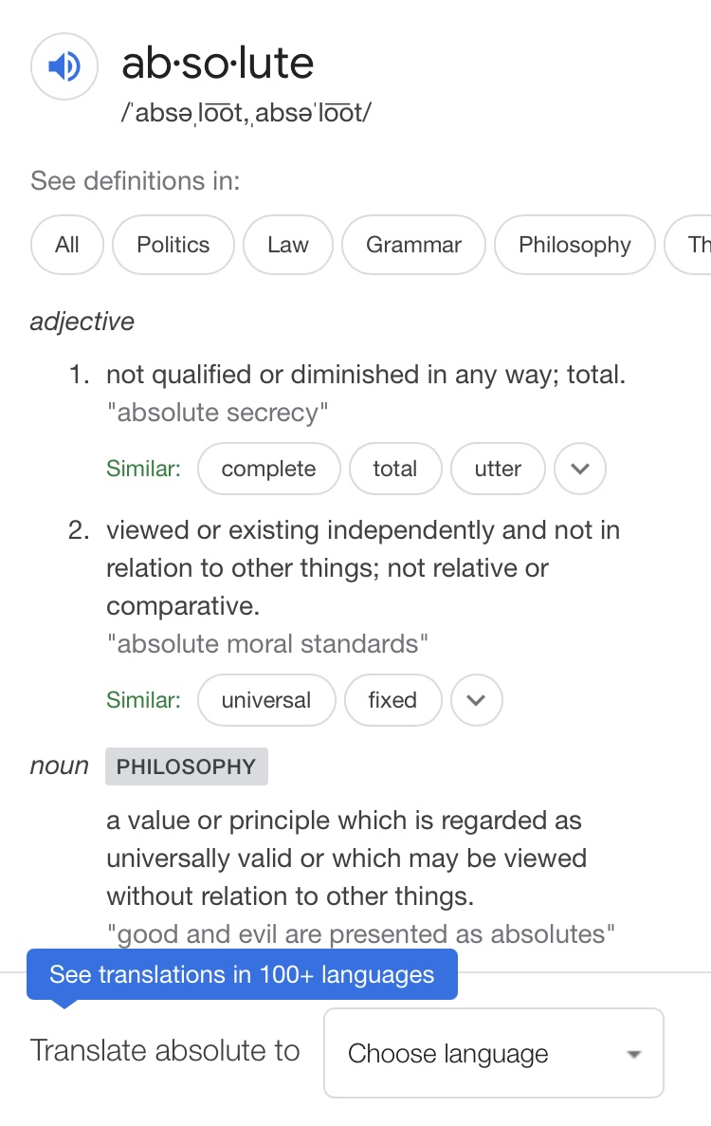The width and height of the screenshot is (711, 1126).
Task: Play the pronunciation audio for absolute
Action: (x=64, y=66)
